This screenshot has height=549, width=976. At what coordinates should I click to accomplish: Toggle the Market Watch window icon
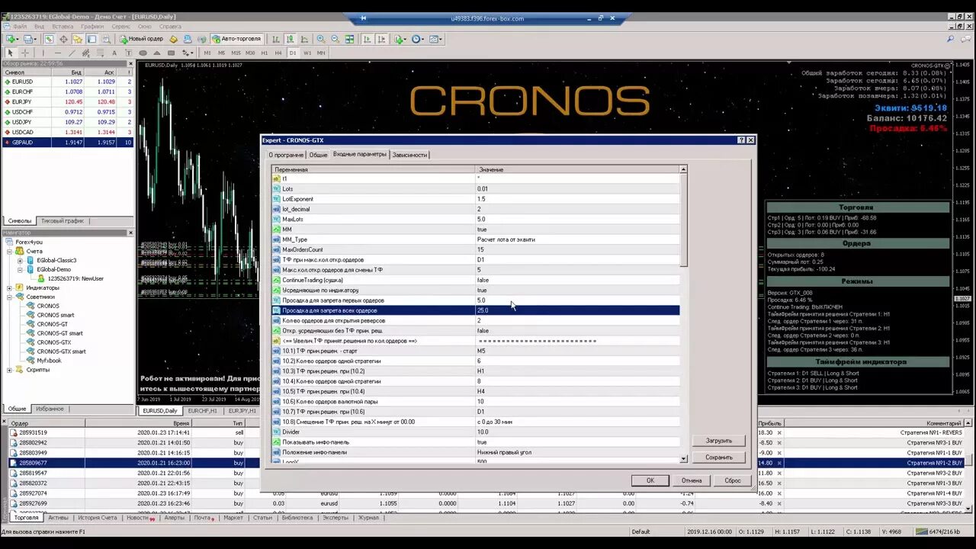49,39
